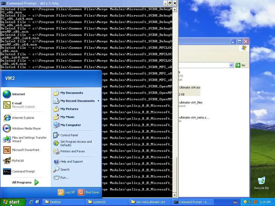275x206 pixels.
Task: Select ultimate-x64_files folder entry
Action: tap(190, 102)
